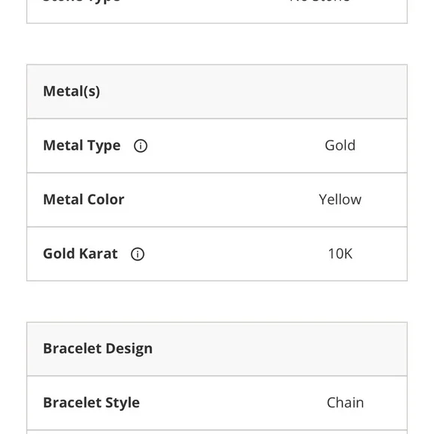Select the word Type in Metal Type
Viewport: 434px width, 434px height.
tap(104, 146)
